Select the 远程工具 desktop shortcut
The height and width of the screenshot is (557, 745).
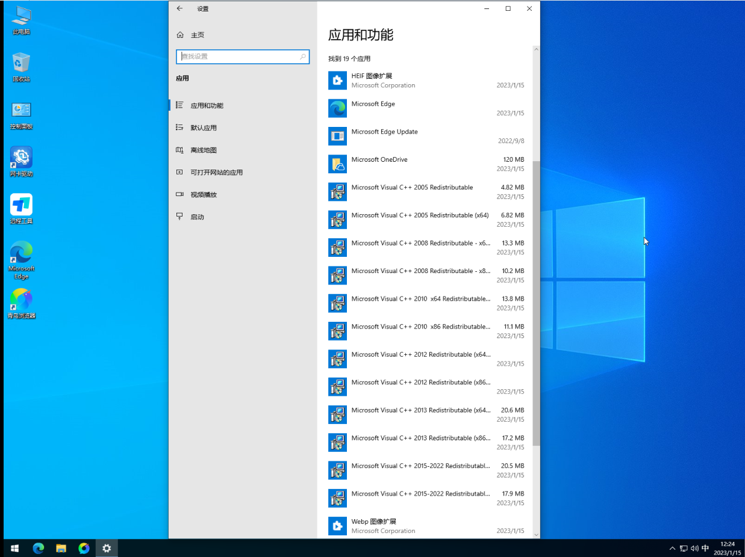21,209
